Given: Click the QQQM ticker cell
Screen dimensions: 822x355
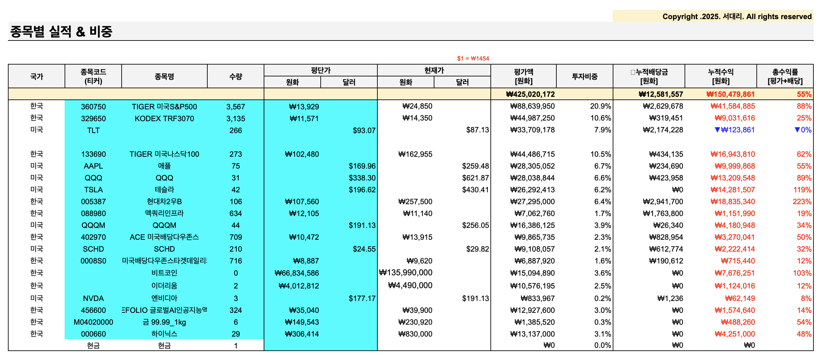Looking at the screenshot, I should point(93,225).
